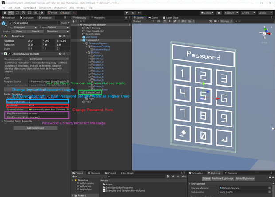The width and height of the screenshot is (275, 197).
Task: Select the Rotate tool in toolbar
Action: click(x=17, y=12)
